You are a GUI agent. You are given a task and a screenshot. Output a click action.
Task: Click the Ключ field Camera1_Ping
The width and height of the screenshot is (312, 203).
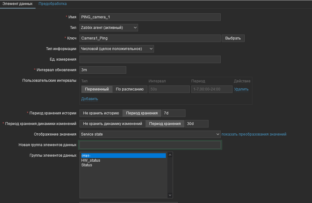(x=150, y=38)
